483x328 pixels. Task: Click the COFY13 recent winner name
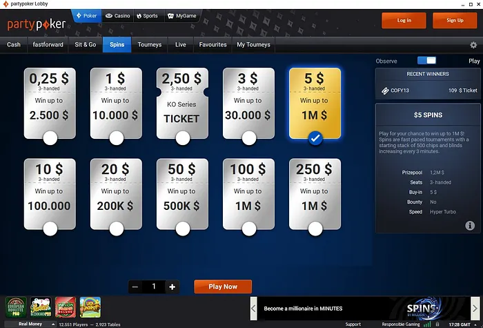point(400,90)
